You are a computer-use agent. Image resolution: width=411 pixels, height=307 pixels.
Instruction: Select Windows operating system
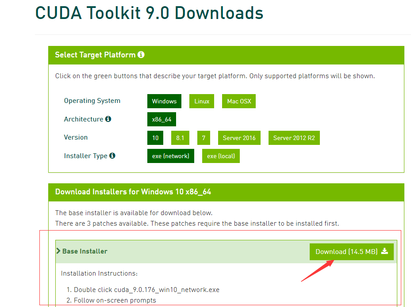[x=164, y=101]
